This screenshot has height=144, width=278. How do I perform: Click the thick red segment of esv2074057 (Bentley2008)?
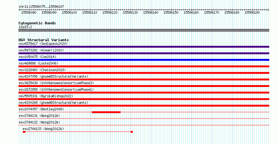coord(106,112)
